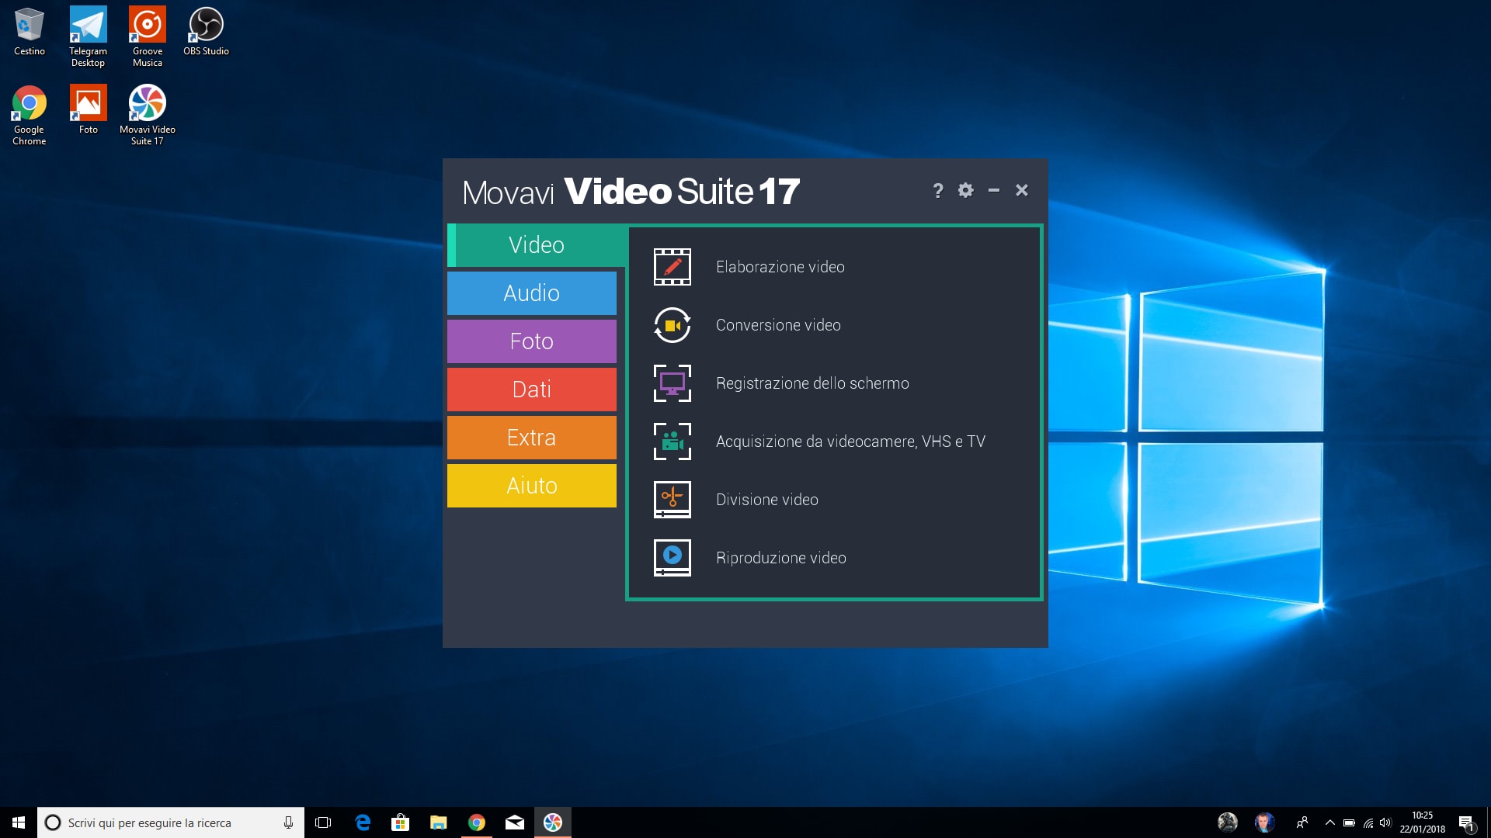Open the Aiuto tab
The width and height of the screenshot is (1491, 838).
pos(532,486)
